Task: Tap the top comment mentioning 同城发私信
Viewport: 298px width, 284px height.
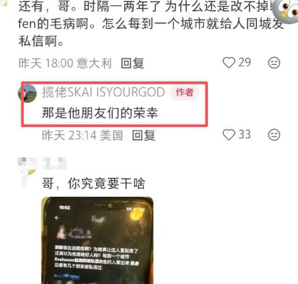Action: click(x=150, y=24)
